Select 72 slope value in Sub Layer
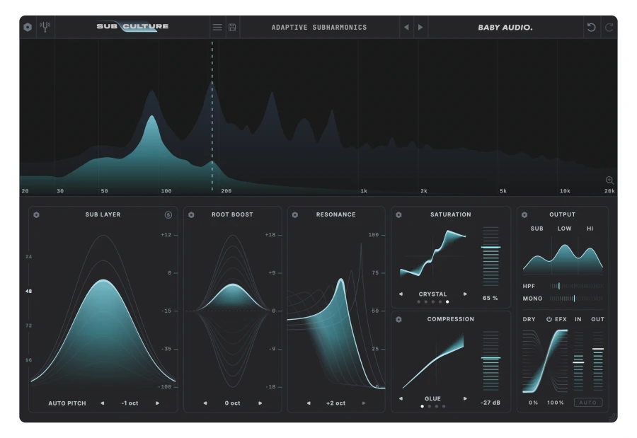Screen dimensions: 637x438 [28, 325]
